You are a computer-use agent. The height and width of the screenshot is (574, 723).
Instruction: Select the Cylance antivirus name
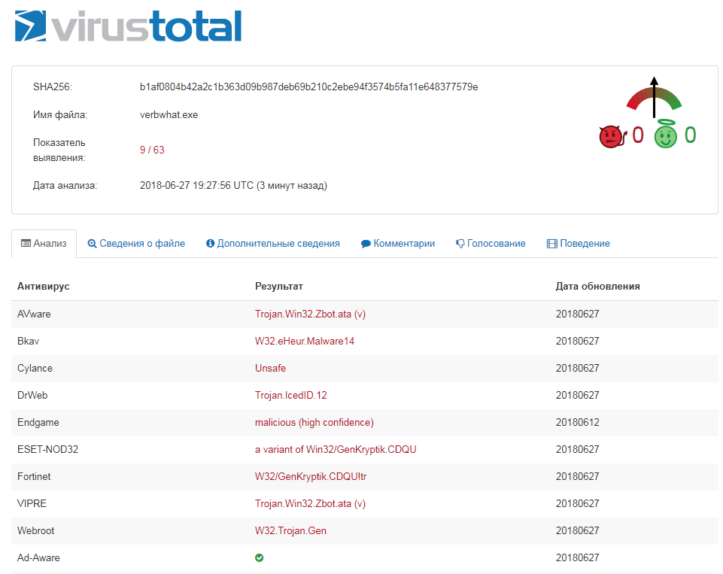click(35, 369)
